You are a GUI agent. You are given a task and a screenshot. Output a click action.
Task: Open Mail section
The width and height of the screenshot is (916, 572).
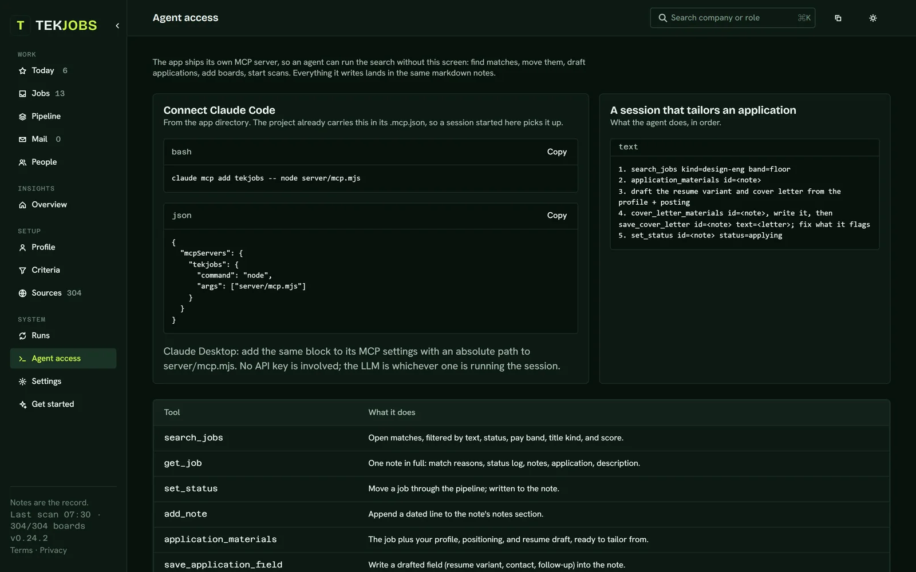click(63, 139)
